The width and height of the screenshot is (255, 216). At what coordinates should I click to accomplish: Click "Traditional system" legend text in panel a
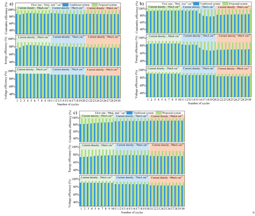pos(79,5)
